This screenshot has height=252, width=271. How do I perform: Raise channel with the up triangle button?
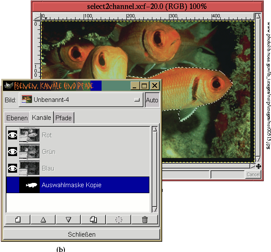coord(43,220)
